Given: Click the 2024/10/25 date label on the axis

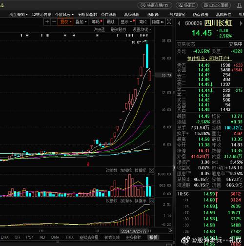Looking at the screenshot, I should [x=134, y=231].
